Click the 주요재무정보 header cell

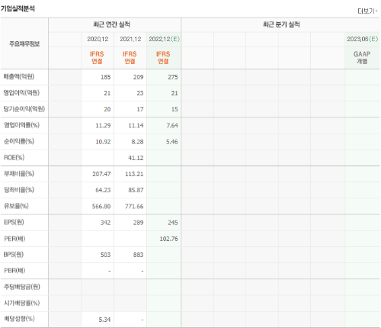(24, 43)
